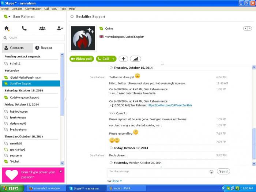The height and width of the screenshot is (192, 256).
Task: Close the pink Skype passion banner
Action: [x=61, y=171]
